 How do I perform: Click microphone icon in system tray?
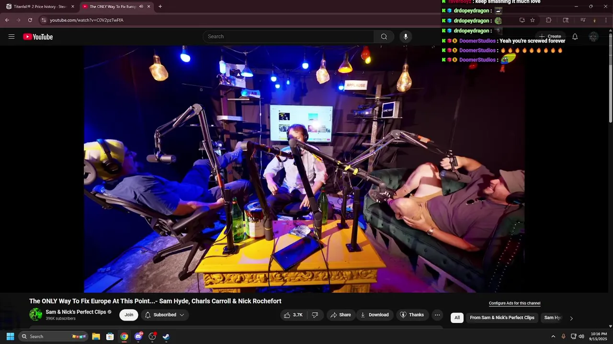[x=563, y=336]
